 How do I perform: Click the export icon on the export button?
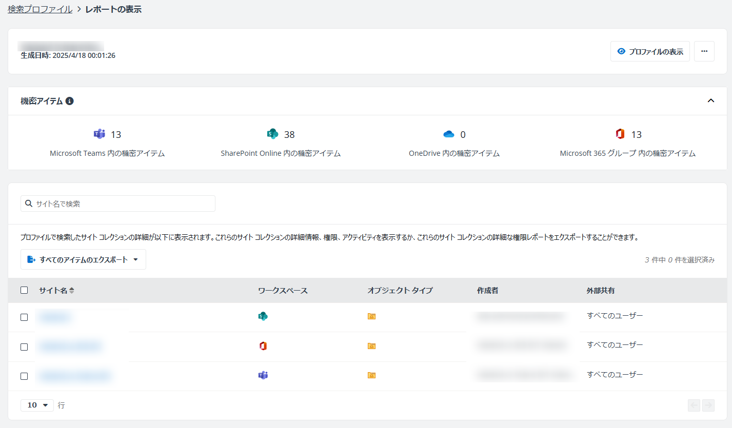pyautogui.click(x=31, y=259)
